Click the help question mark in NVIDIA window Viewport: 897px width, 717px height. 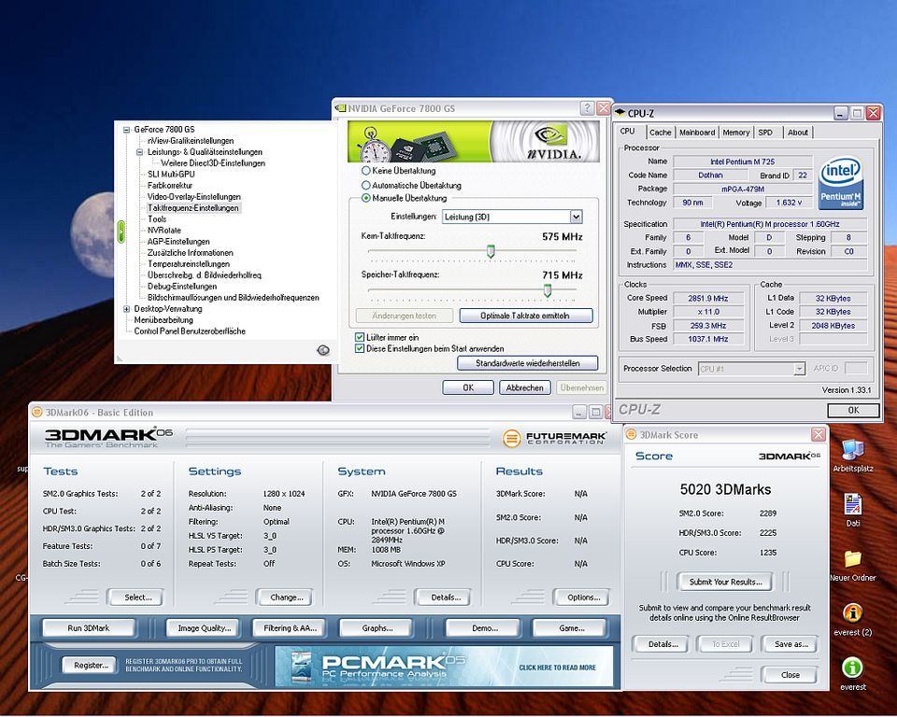click(x=587, y=108)
